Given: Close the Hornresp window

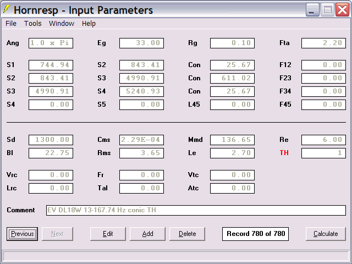Looking at the screenshot, I should [342, 10].
